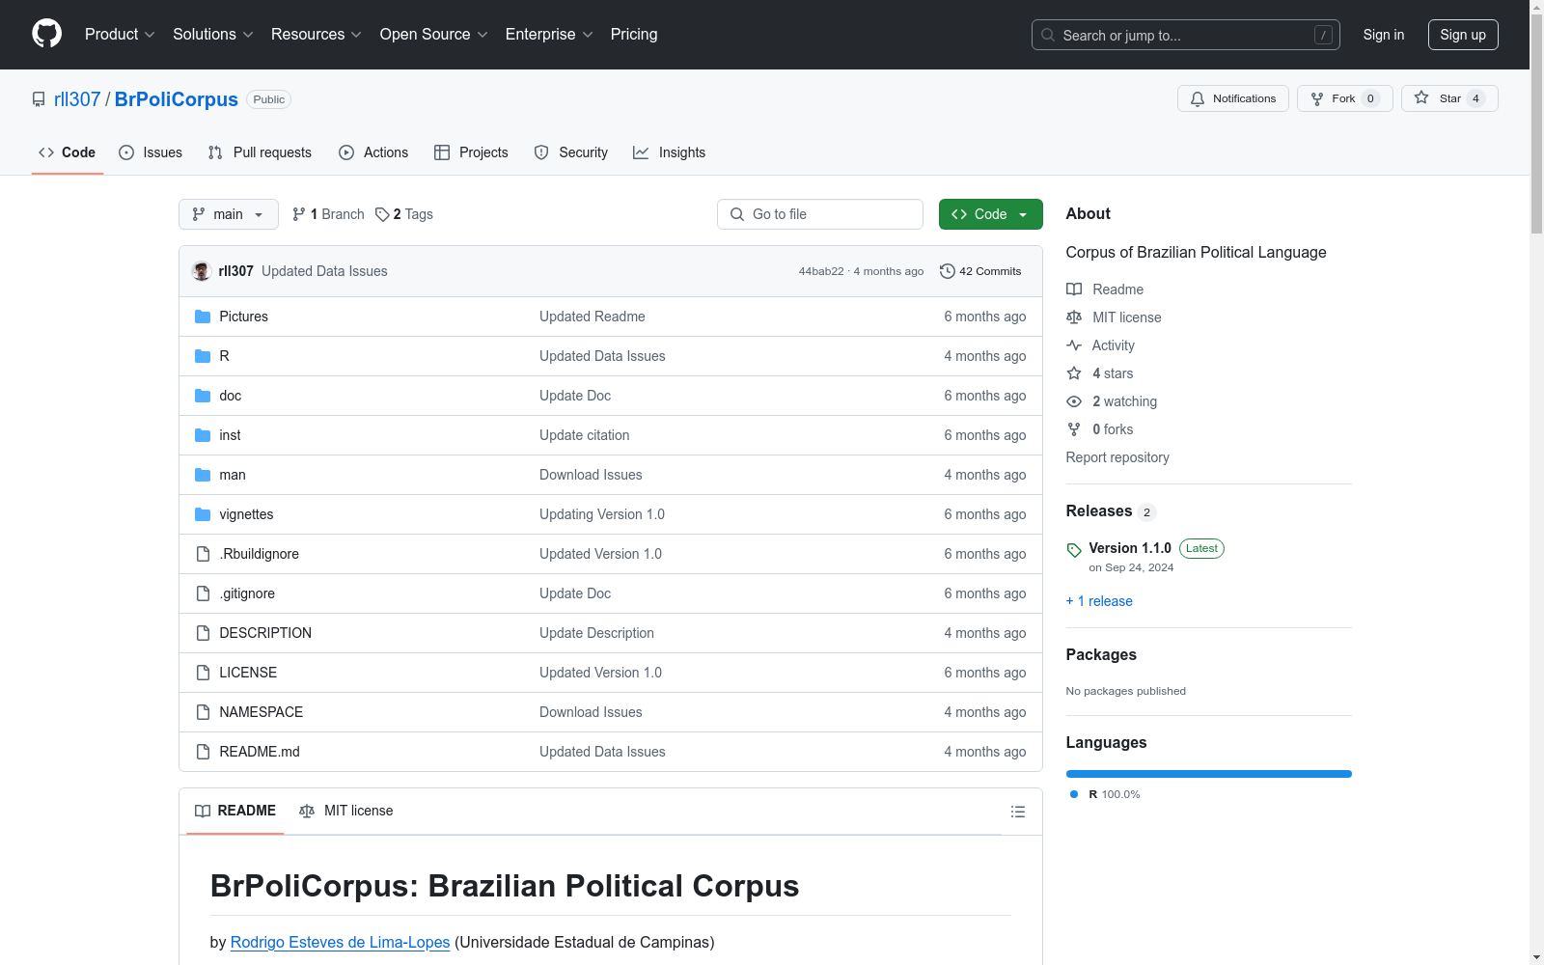This screenshot has width=1544, height=965.
Task: Expand the Open Source menu
Action: tap(434, 35)
